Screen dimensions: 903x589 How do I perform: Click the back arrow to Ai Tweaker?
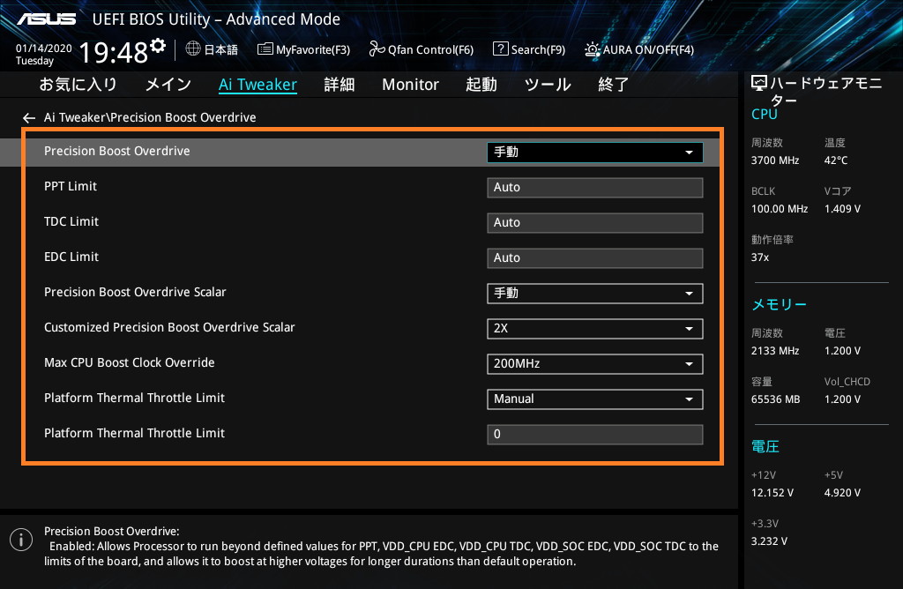29,118
